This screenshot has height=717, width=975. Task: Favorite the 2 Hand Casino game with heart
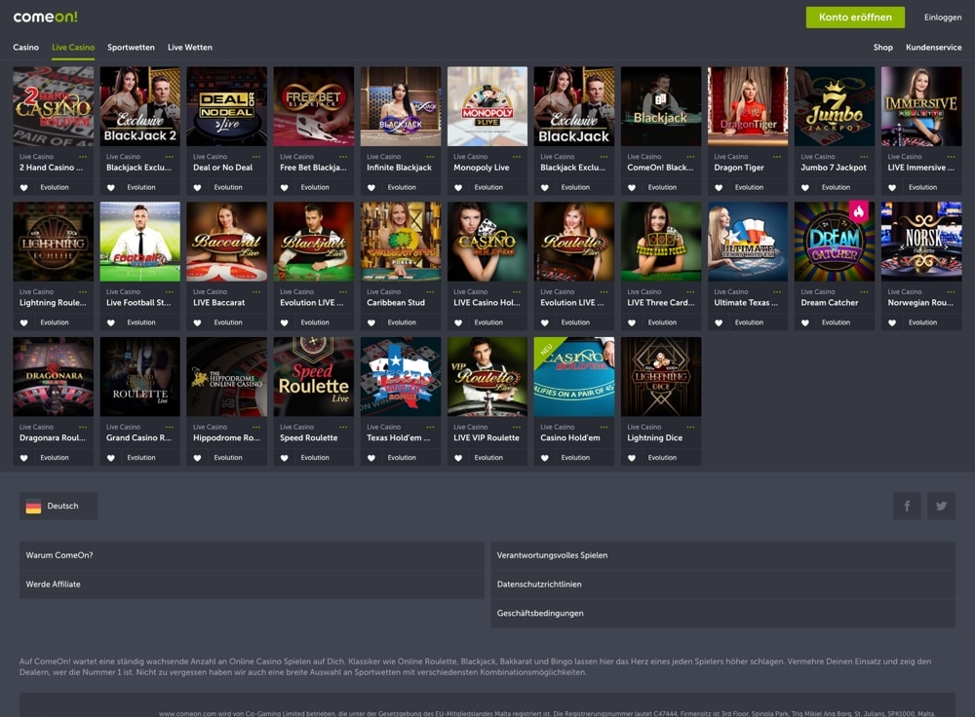[23, 188]
